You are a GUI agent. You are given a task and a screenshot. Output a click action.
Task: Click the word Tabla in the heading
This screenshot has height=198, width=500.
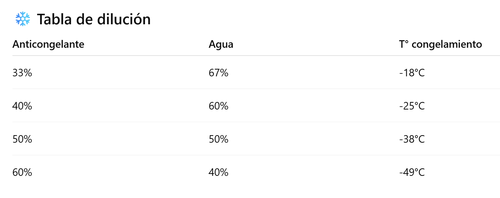pyautogui.click(x=54, y=19)
